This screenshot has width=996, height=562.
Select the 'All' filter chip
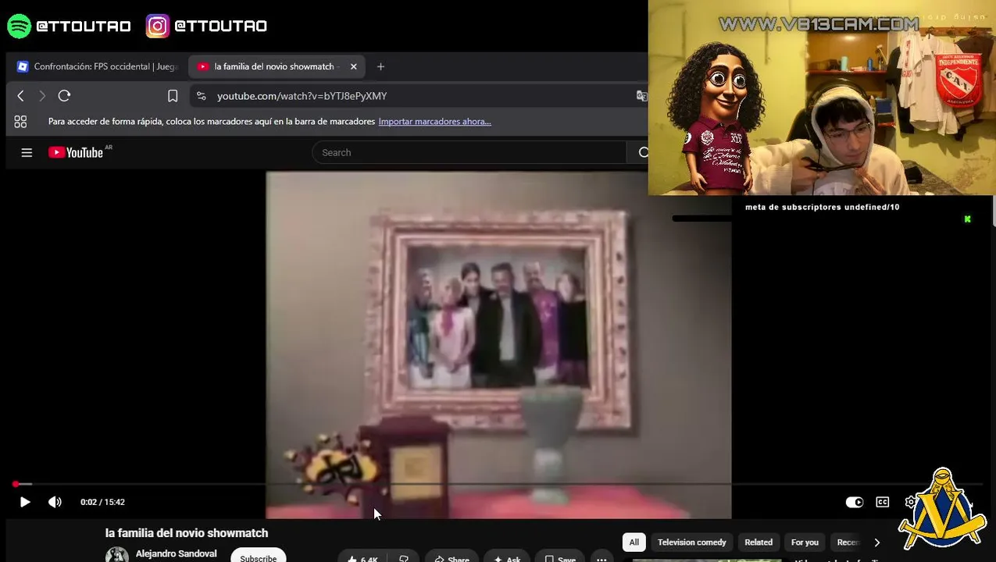(x=634, y=542)
